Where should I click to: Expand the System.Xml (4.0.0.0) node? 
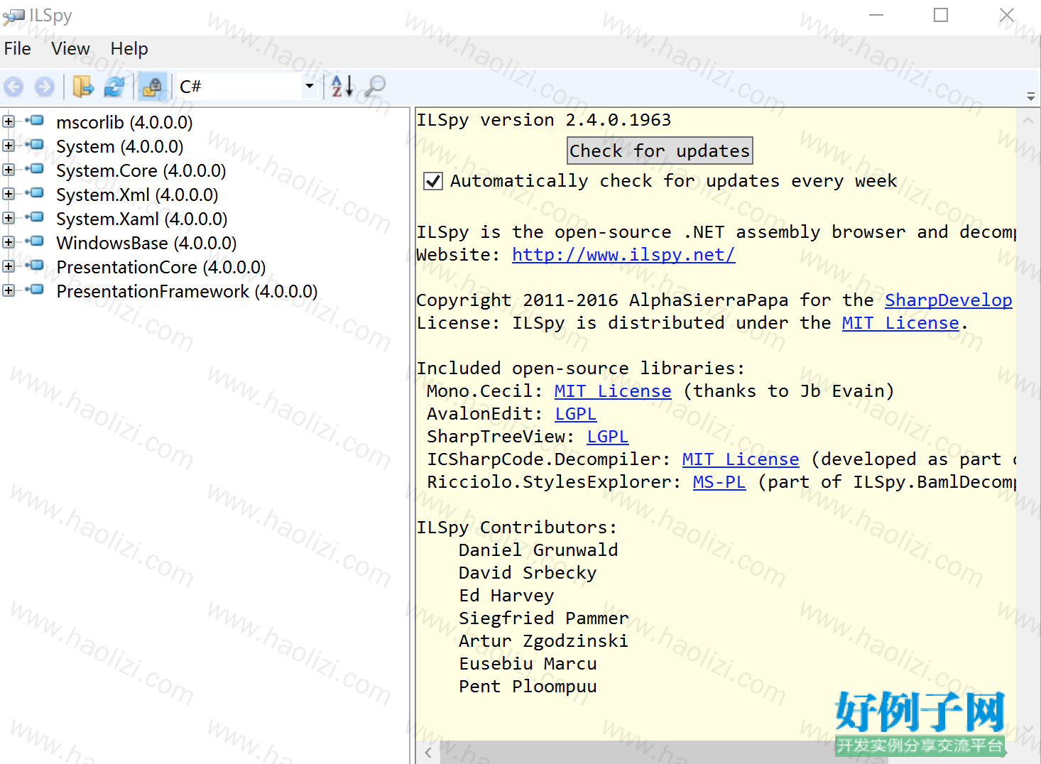tap(9, 194)
